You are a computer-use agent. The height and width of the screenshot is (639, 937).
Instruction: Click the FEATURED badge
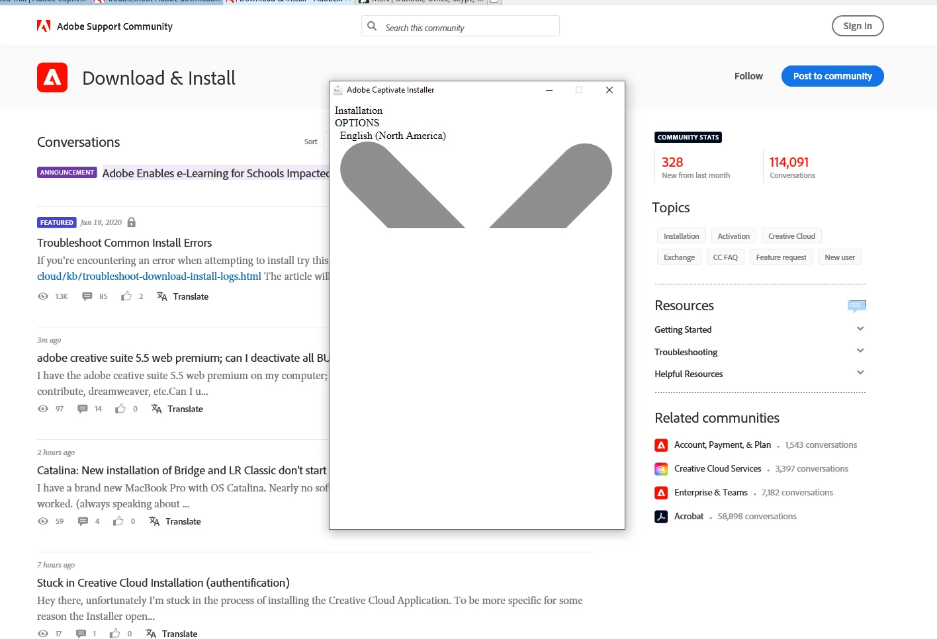56,222
